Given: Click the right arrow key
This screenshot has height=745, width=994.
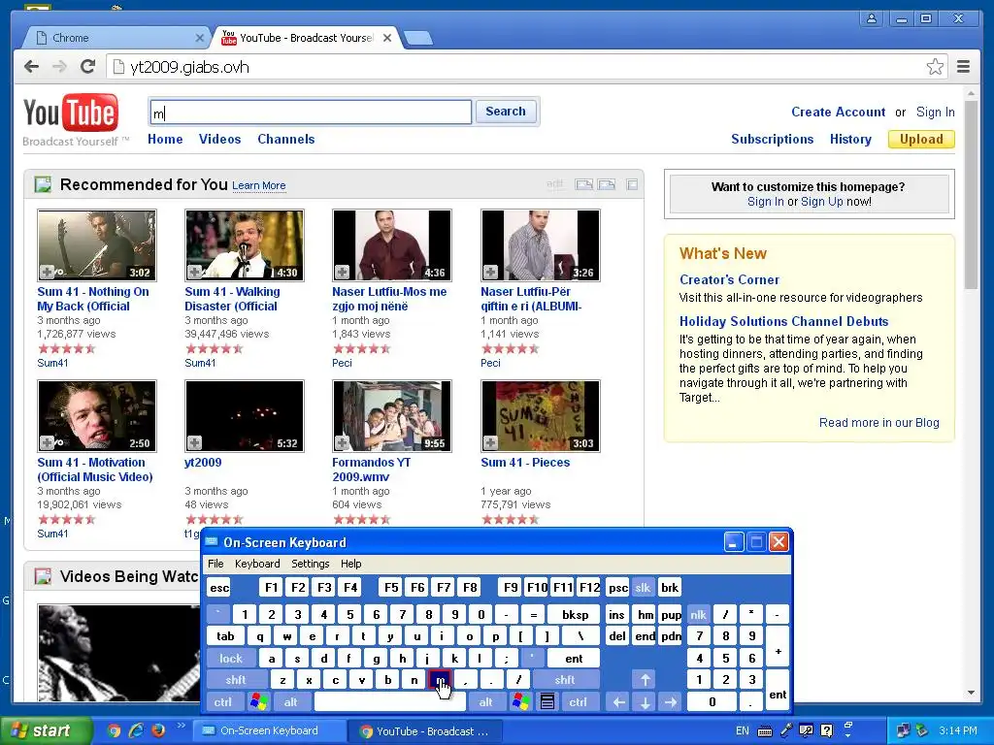Looking at the screenshot, I should (x=671, y=702).
